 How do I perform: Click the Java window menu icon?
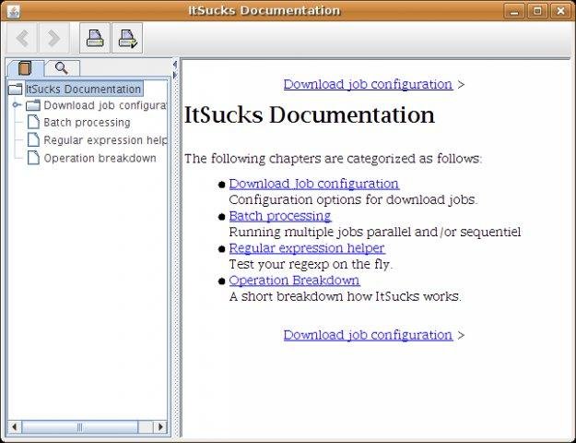[x=13, y=11]
